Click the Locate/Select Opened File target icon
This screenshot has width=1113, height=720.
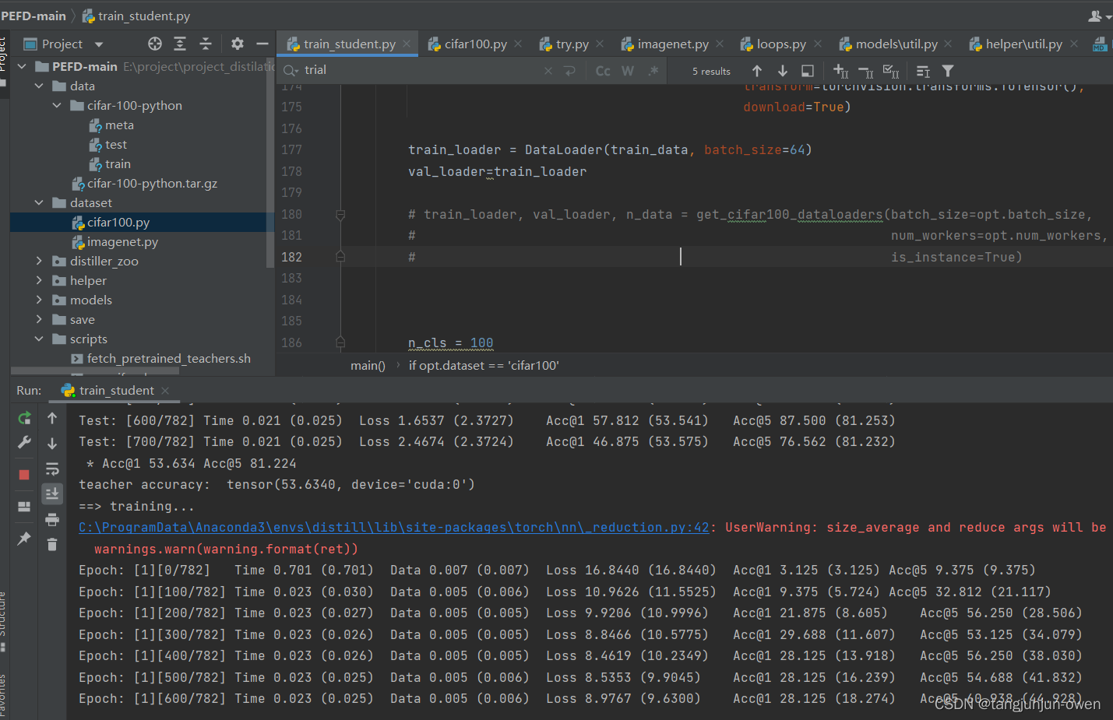pos(155,44)
